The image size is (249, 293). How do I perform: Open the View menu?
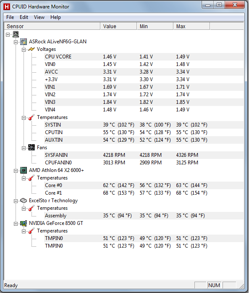click(39, 17)
